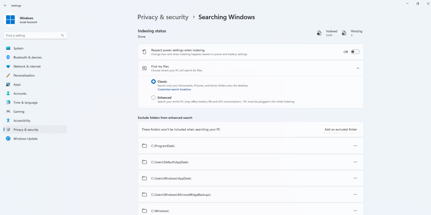431x215 pixels.
Task: Open System settings category
Action: [x=35, y=48]
